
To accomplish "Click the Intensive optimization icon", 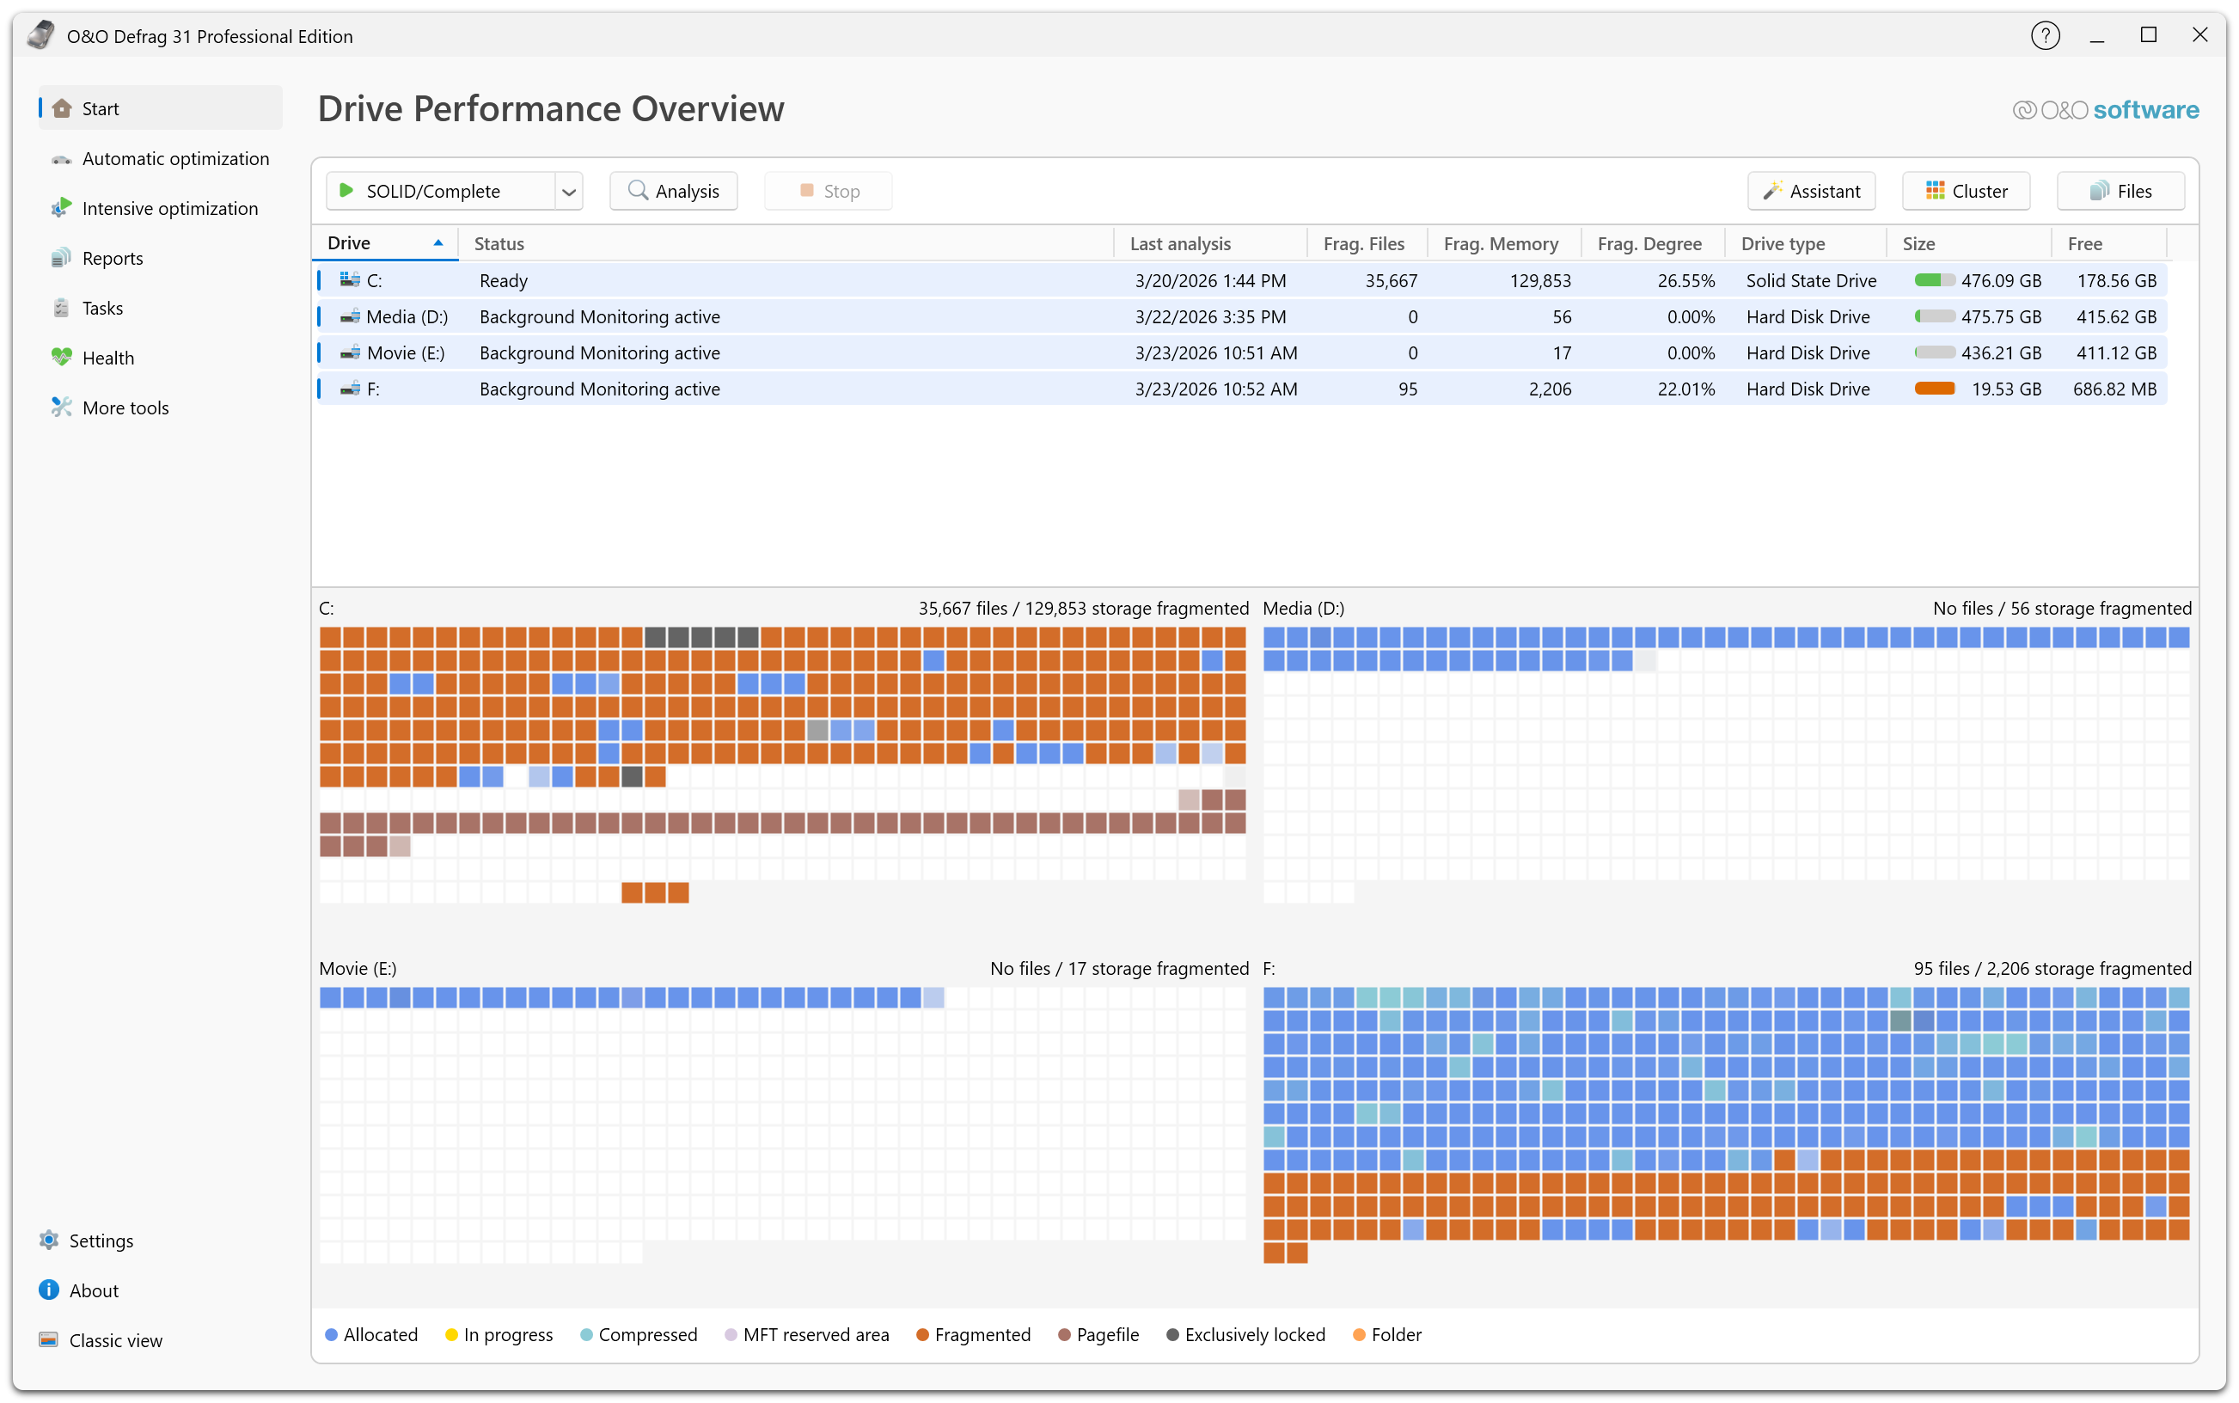I will 61,208.
